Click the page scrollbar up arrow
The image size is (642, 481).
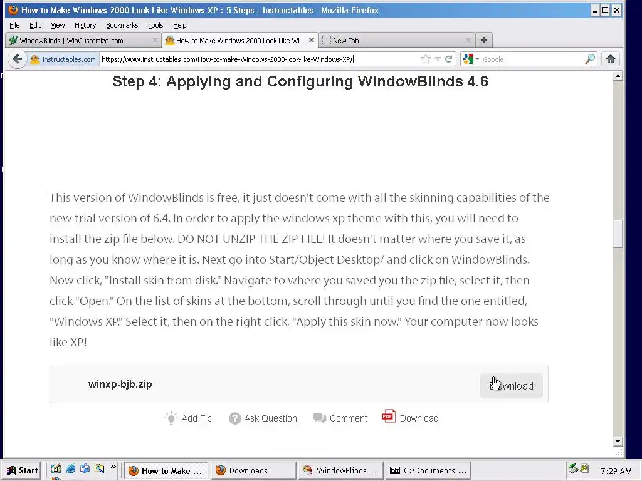(618, 76)
